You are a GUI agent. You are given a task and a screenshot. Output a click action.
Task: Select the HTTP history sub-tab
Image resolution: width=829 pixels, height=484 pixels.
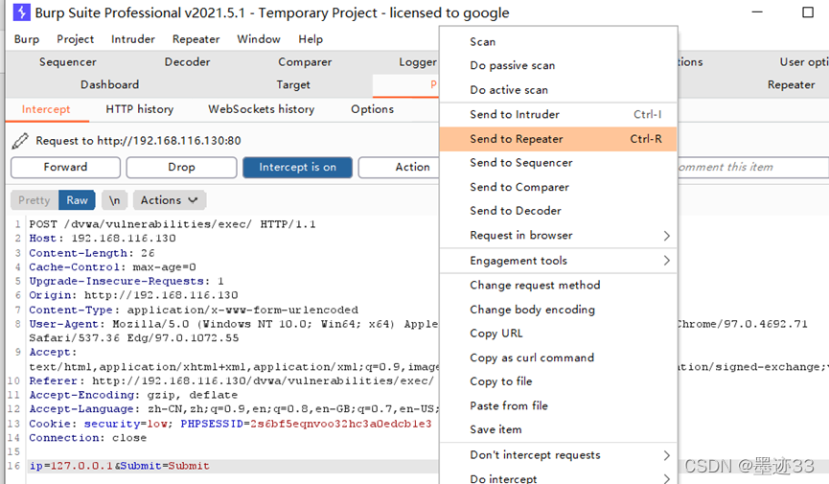[x=140, y=109]
